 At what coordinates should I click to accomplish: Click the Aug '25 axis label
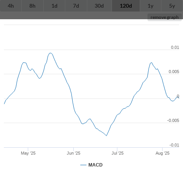(163, 153)
